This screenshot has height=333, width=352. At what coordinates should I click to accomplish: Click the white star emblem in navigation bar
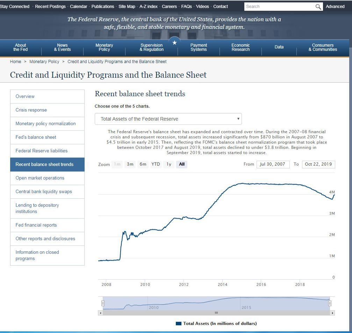coord(174,43)
